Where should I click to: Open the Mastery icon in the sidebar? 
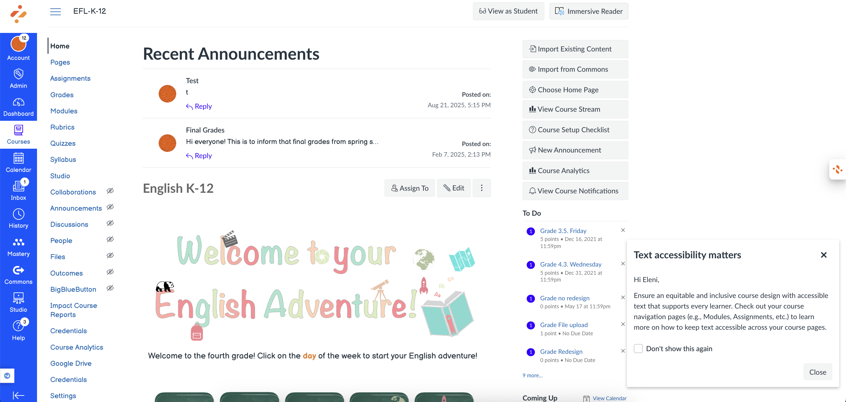pos(19,242)
